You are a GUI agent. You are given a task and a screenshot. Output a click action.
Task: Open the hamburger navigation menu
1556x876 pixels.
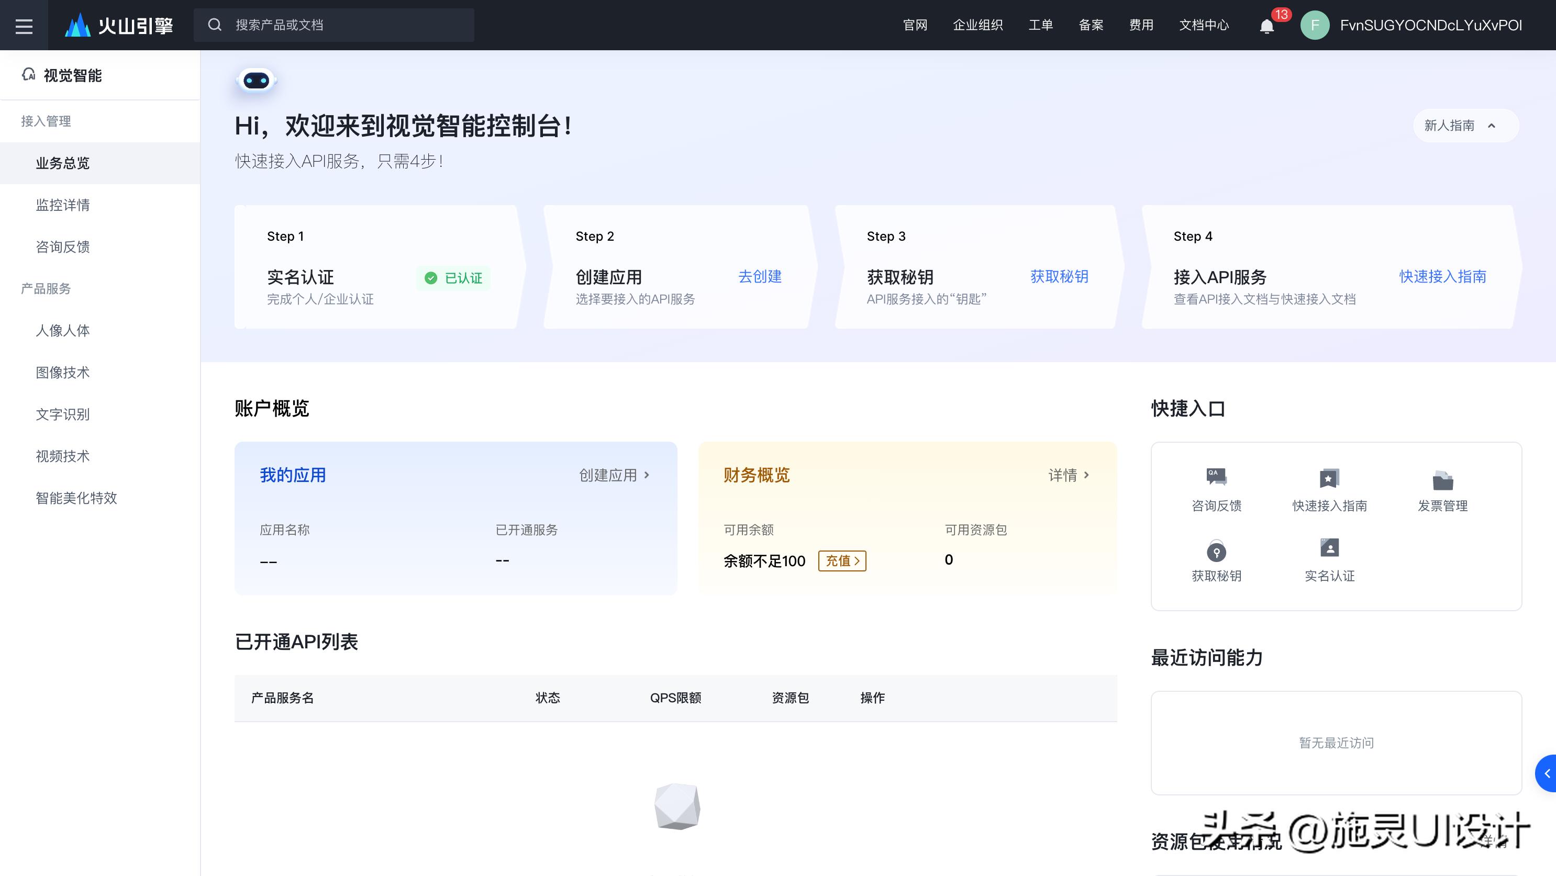pos(24,25)
